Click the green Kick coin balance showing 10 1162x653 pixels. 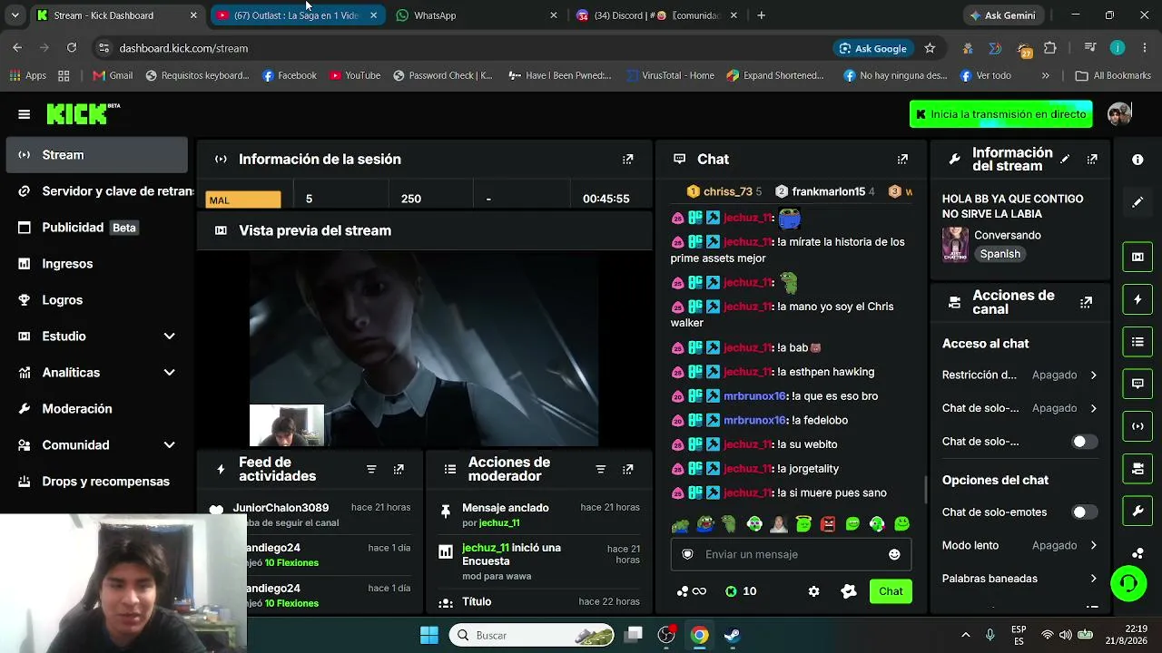pyautogui.click(x=741, y=591)
